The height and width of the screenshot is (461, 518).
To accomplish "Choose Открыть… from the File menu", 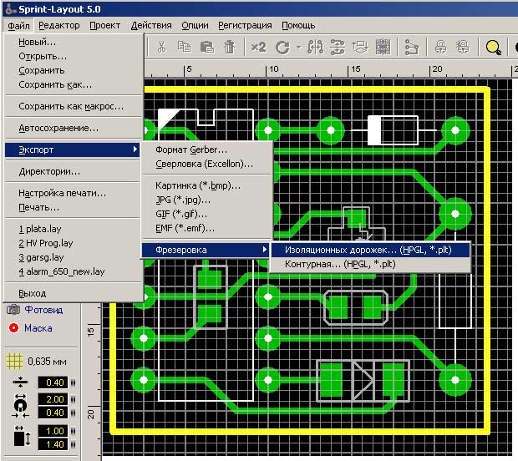I will 74,56.
